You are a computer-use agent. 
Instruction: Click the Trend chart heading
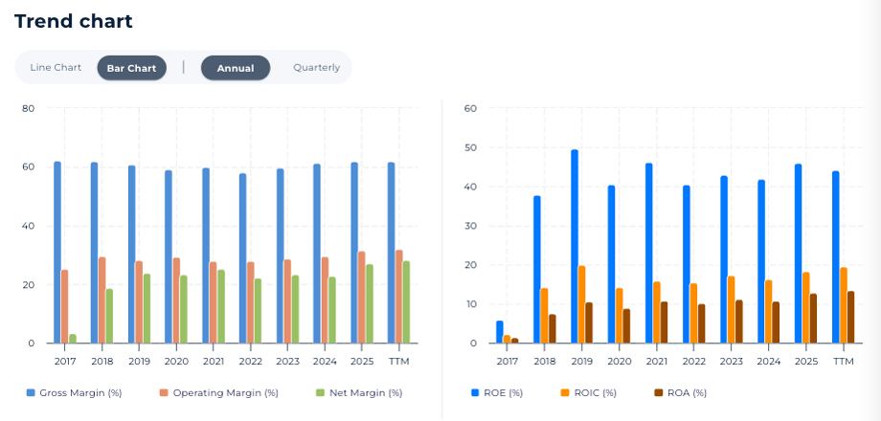point(74,21)
